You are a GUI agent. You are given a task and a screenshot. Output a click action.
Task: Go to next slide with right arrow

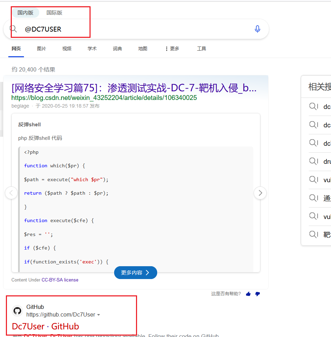(x=260, y=193)
